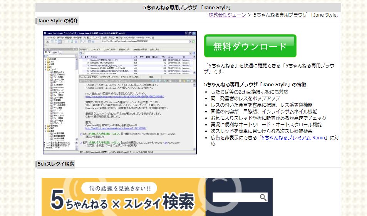The image size is (367, 216).
Task: Open the 5ちゃんねるプレミアム Ronin link
Action: (293, 137)
